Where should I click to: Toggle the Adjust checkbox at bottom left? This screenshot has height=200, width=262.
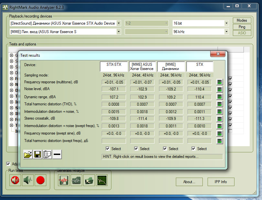point(8,164)
